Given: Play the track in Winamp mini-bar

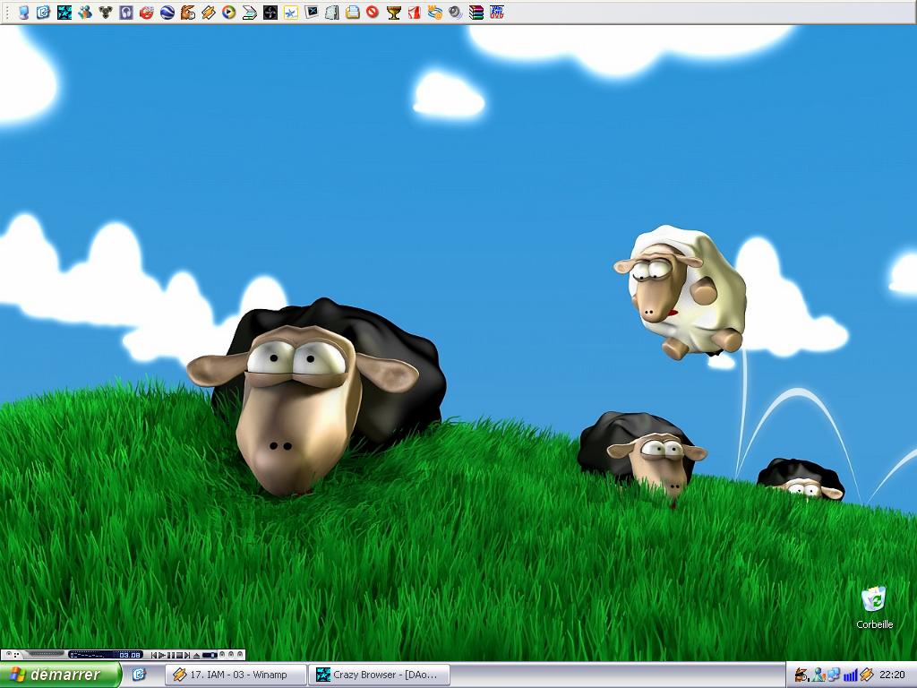Looking at the screenshot, I should 163,655.
